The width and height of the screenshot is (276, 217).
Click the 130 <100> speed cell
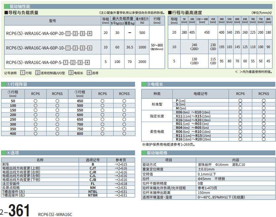point(194,61)
